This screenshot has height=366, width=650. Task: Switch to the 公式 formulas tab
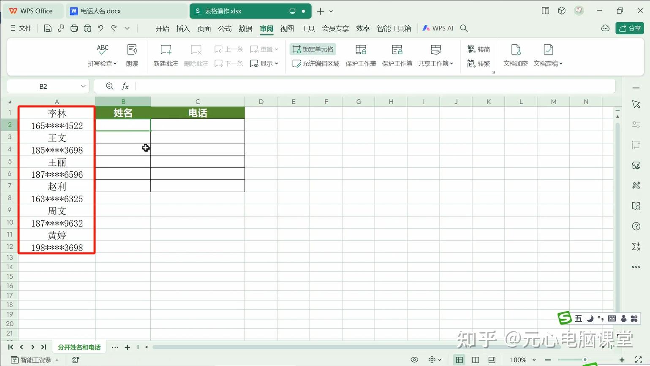pyautogui.click(x=225, y=28)
